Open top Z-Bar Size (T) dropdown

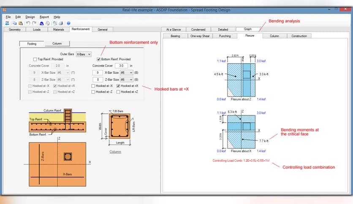[63, 80]
